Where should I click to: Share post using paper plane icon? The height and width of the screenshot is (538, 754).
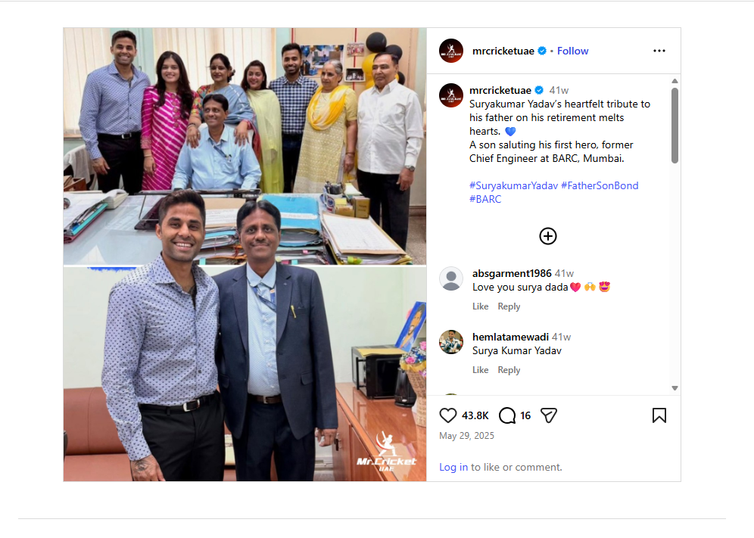pyautogui.click(x=549, y=415)
